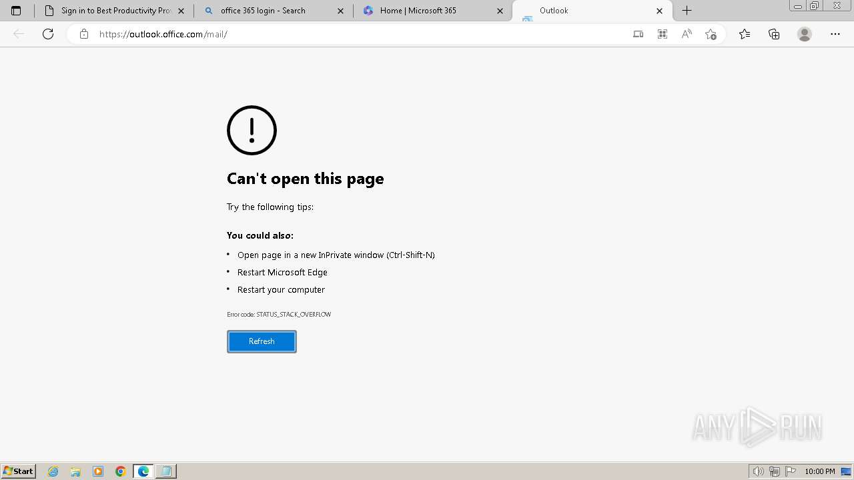Screen dimensions: 854x480
Task: Show desktop via the tray monitor icon
Action: (846, 471)
